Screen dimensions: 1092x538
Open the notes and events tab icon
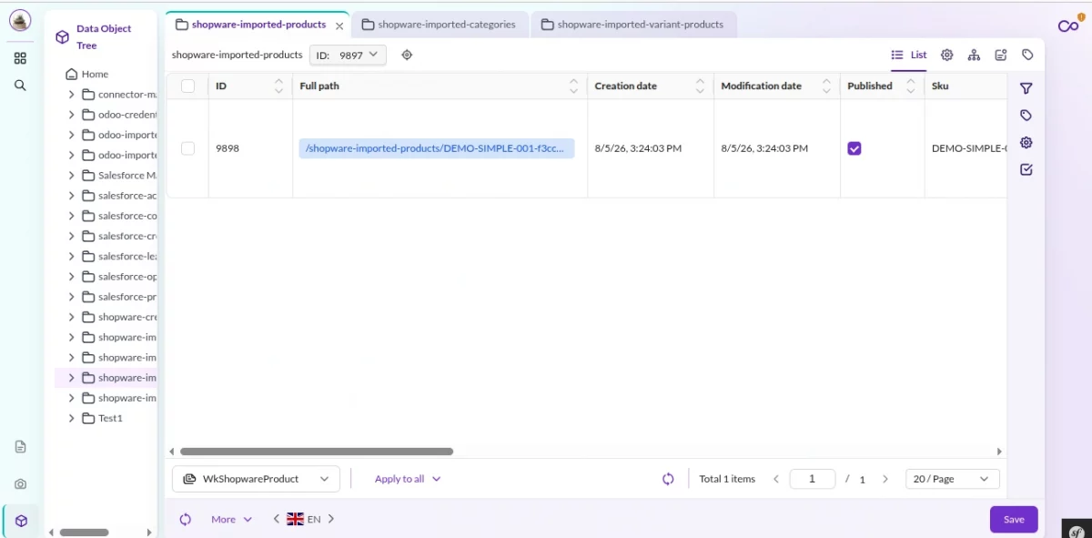[x=1001, y=55]
